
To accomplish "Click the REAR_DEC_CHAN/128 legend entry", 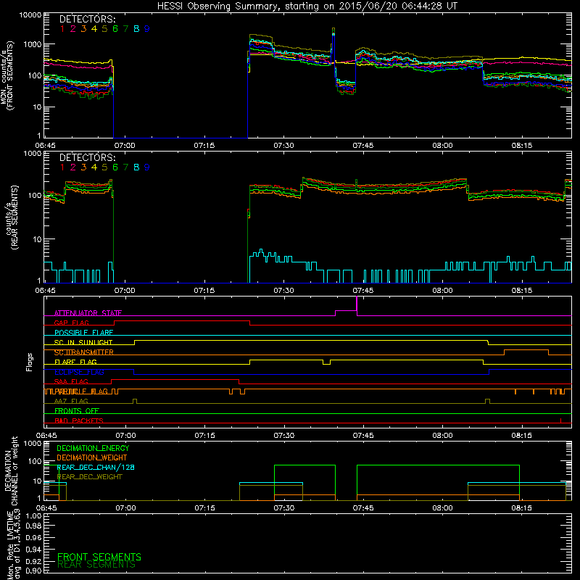I will pos(96,468).
